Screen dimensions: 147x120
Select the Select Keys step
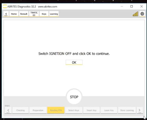tap(74, 110)
